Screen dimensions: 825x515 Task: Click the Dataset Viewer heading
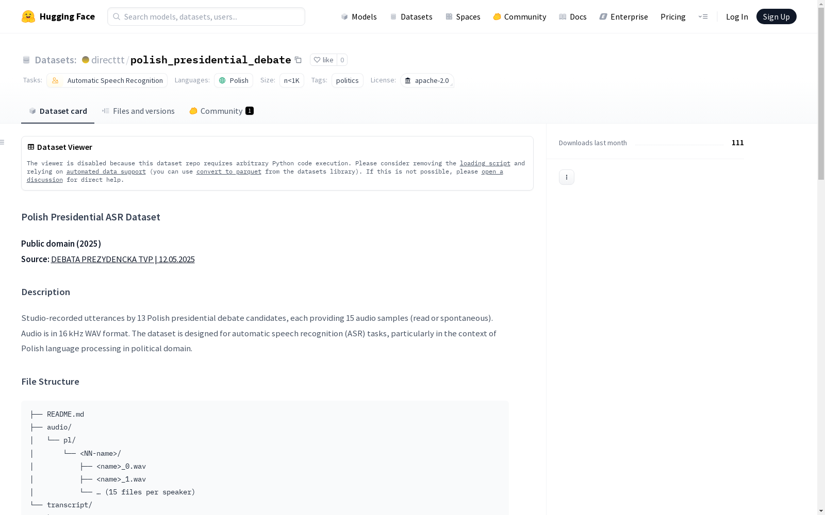[x=64, y=147]
